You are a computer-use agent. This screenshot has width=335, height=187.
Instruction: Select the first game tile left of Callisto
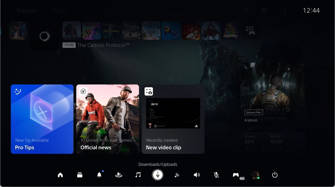[18, 31]
